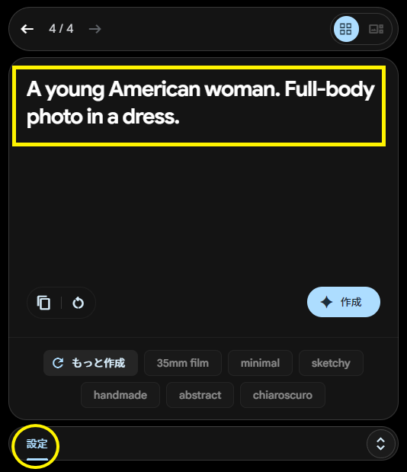The height and width of the screenshot is (472, 407).
Task: Add the handmade style suggestion
Action: 120,395
